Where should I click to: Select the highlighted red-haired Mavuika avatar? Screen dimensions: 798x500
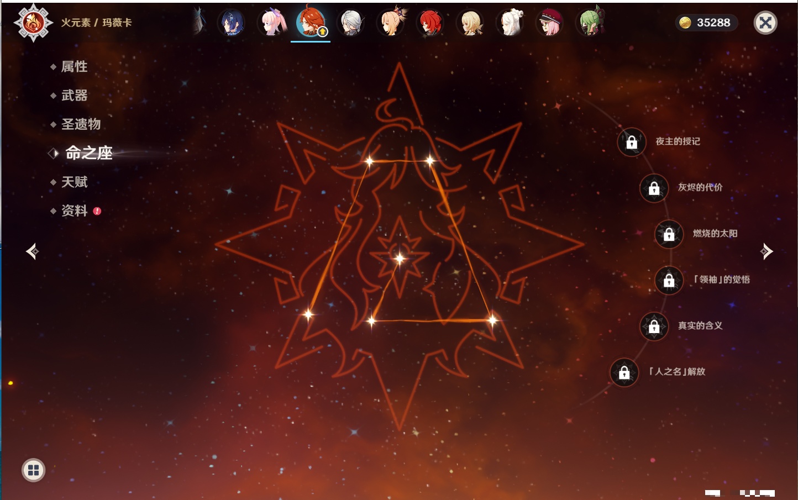tap(311, 22)
